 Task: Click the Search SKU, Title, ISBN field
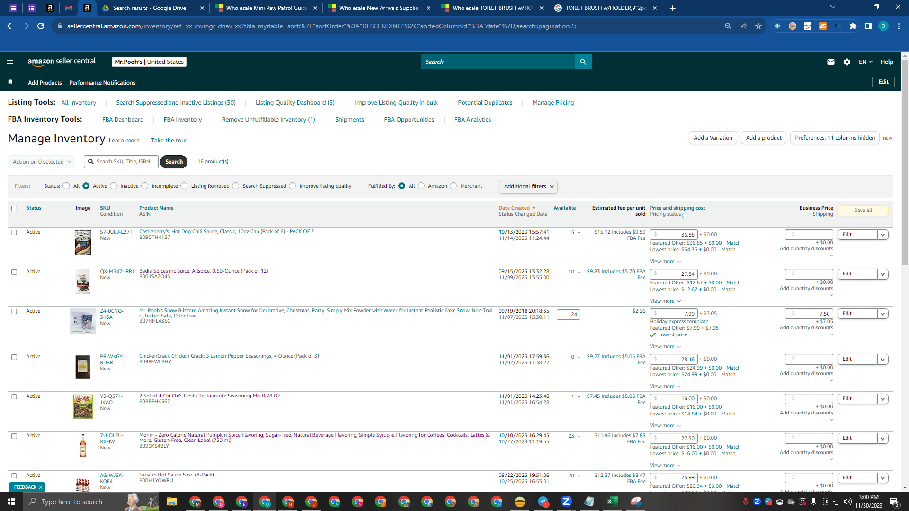(121, 162)
